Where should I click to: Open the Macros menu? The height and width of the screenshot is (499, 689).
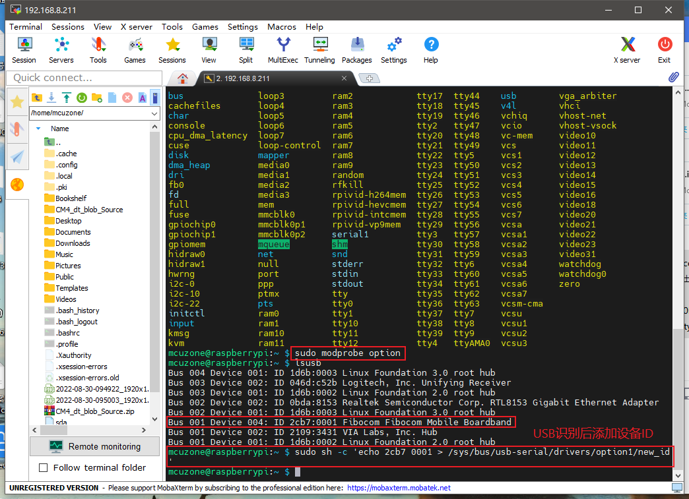(x=282, y=27)
